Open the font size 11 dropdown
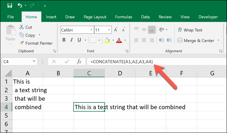 [x=109, y=30]
